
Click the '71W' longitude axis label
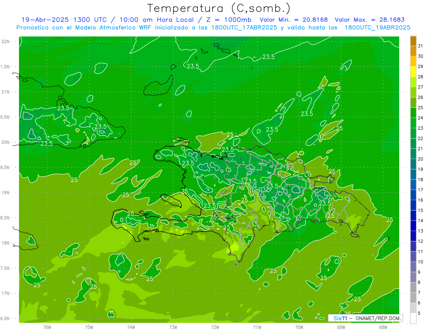point(257,327)
